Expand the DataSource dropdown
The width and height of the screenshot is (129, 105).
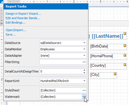pyautogui.click(x=84, y=43)
